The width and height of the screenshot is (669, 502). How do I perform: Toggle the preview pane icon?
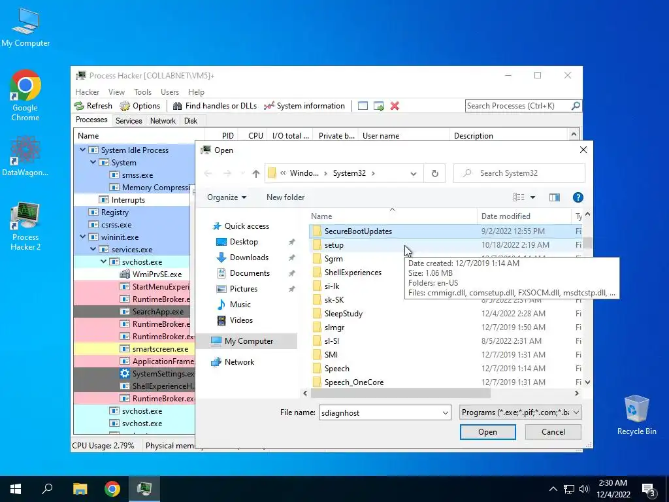[554, 197]
